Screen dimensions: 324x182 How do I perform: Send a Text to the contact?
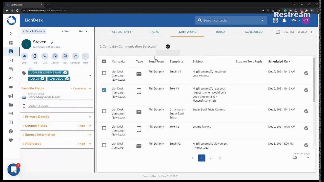(x=35, y=56)
